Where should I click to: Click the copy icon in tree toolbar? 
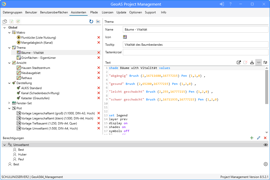click(x=5, y=22)
